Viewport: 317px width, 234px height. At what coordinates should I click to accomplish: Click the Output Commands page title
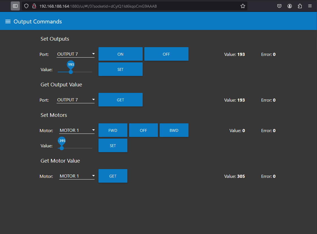click(x=38, y=21)
